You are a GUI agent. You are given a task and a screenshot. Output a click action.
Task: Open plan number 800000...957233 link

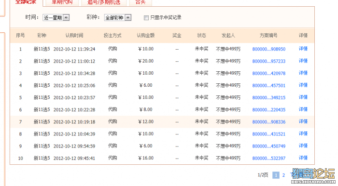(x=269, y=61)
